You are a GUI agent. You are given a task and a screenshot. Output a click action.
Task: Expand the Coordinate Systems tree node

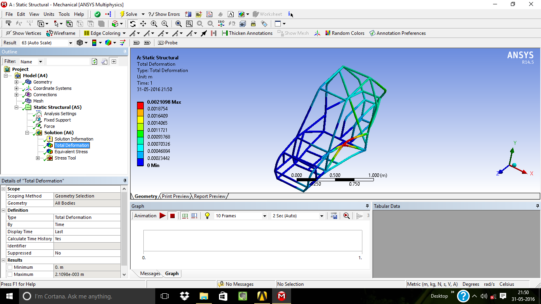tap(16, 88)
